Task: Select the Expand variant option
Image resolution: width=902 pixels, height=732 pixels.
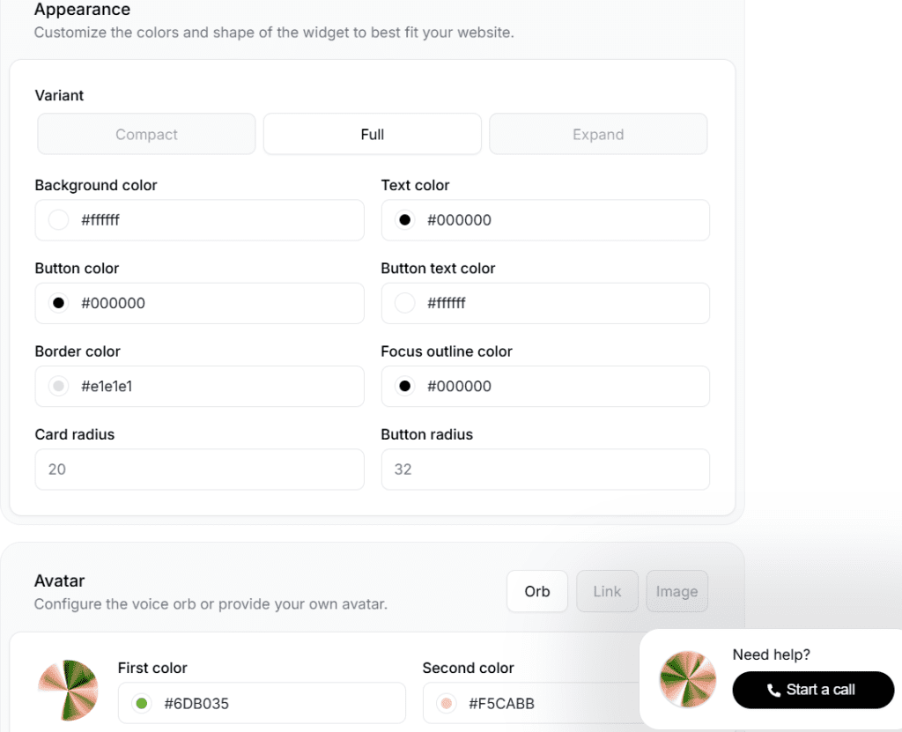Action: click(x=598, y=134)
